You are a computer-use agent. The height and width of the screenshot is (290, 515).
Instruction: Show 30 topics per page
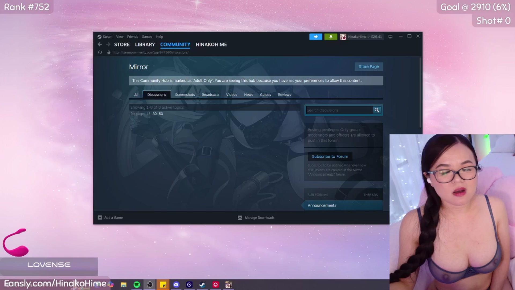click(154, 114)
